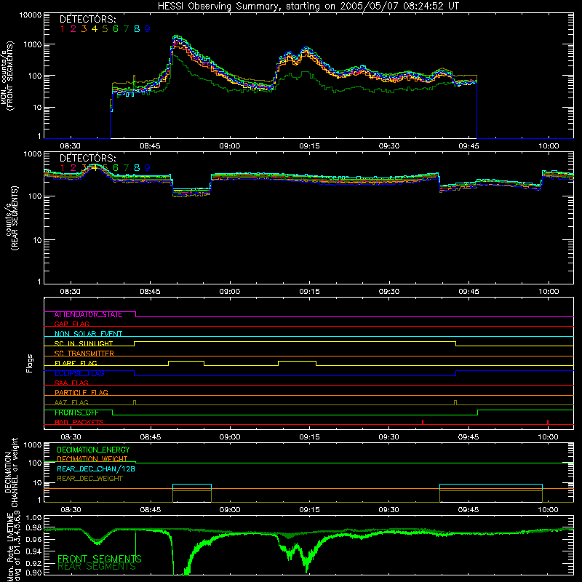Click the REAR_DEC_CHAN/128 legend entry
The height and width of the screenshot is (582, 582).
point(96,469)
